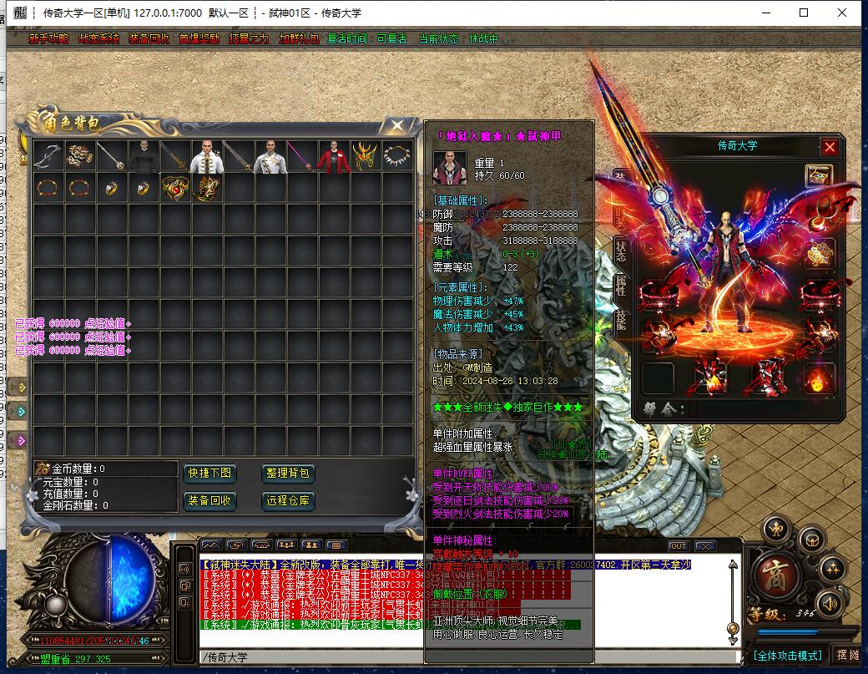Click the speaker sound round button
The width and height of the screenshot is (868, 674).
tap(829, 604)
